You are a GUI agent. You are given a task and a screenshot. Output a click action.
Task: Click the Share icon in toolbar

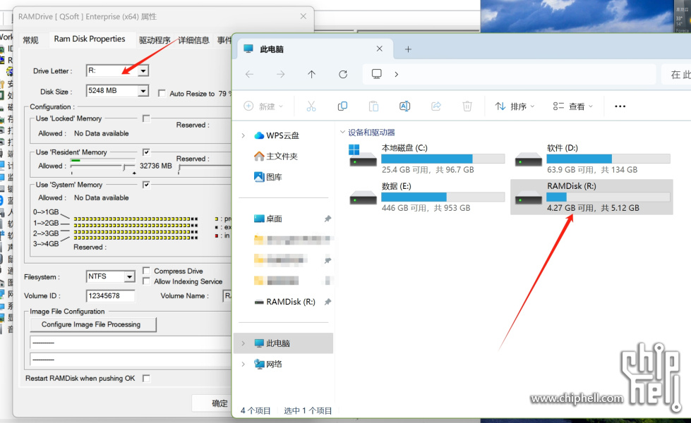tap(435, 106)
